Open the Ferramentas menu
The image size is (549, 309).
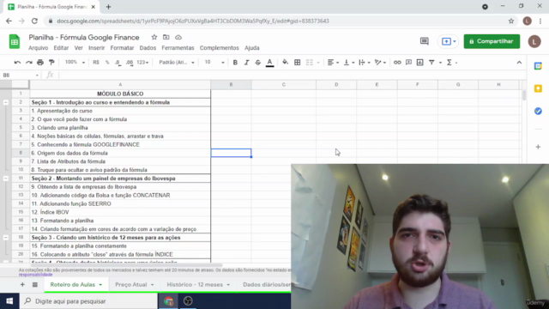178,48
